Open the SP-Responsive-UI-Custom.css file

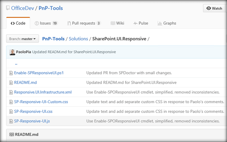pos(41,102)
